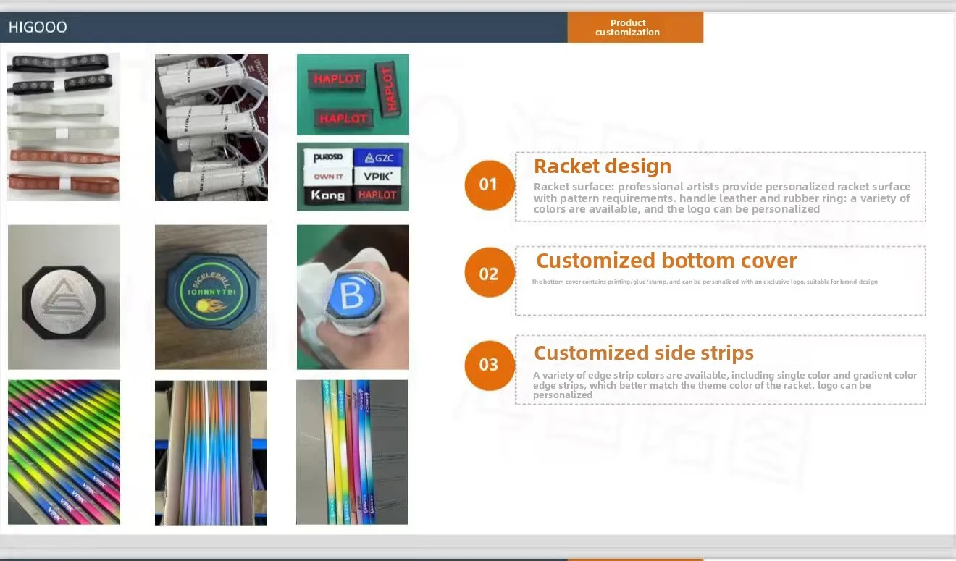Screen dimensions: 956x561
Task: Click the HIGOOO brand title
Action: point(38,28)
